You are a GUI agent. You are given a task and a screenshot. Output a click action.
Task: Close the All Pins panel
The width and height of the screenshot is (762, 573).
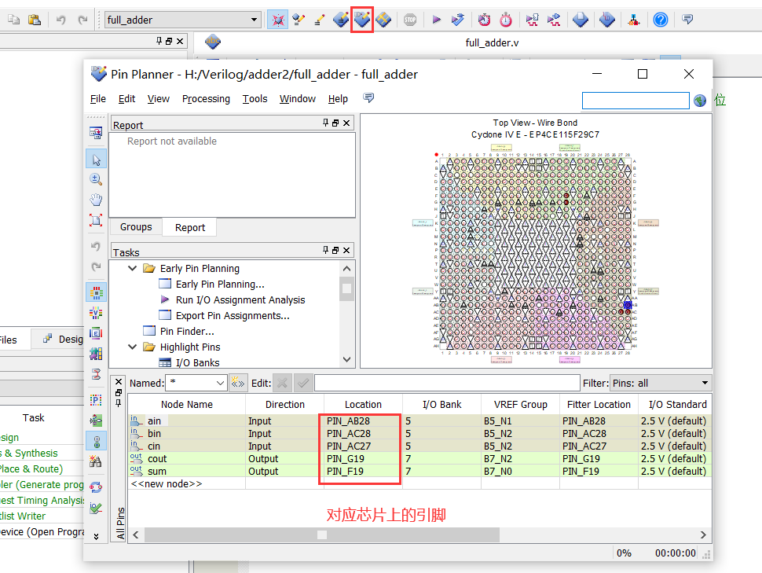coord(119,381)
